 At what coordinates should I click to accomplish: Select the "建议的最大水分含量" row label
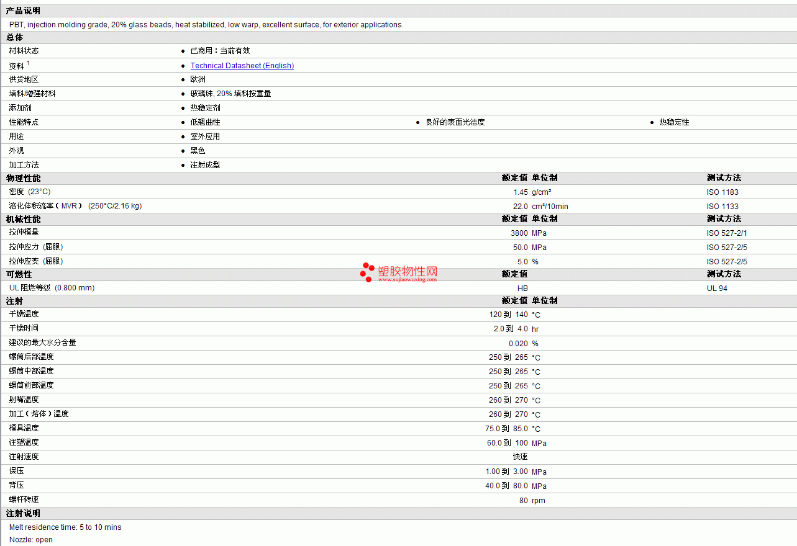tap(42, 342)
